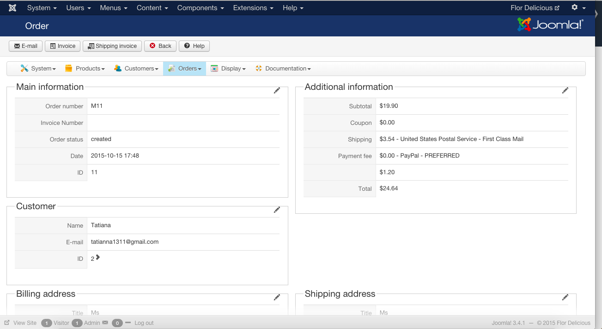Open the Display dropdown menu
Image resolution: width=602 pixels, height=329 pixels.
(228, 69)
